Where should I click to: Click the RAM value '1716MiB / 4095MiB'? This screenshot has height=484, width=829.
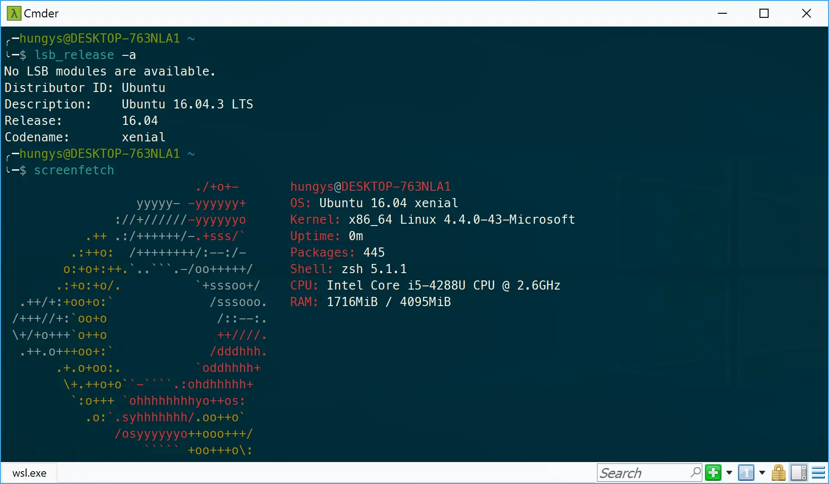tap(389, 302)
